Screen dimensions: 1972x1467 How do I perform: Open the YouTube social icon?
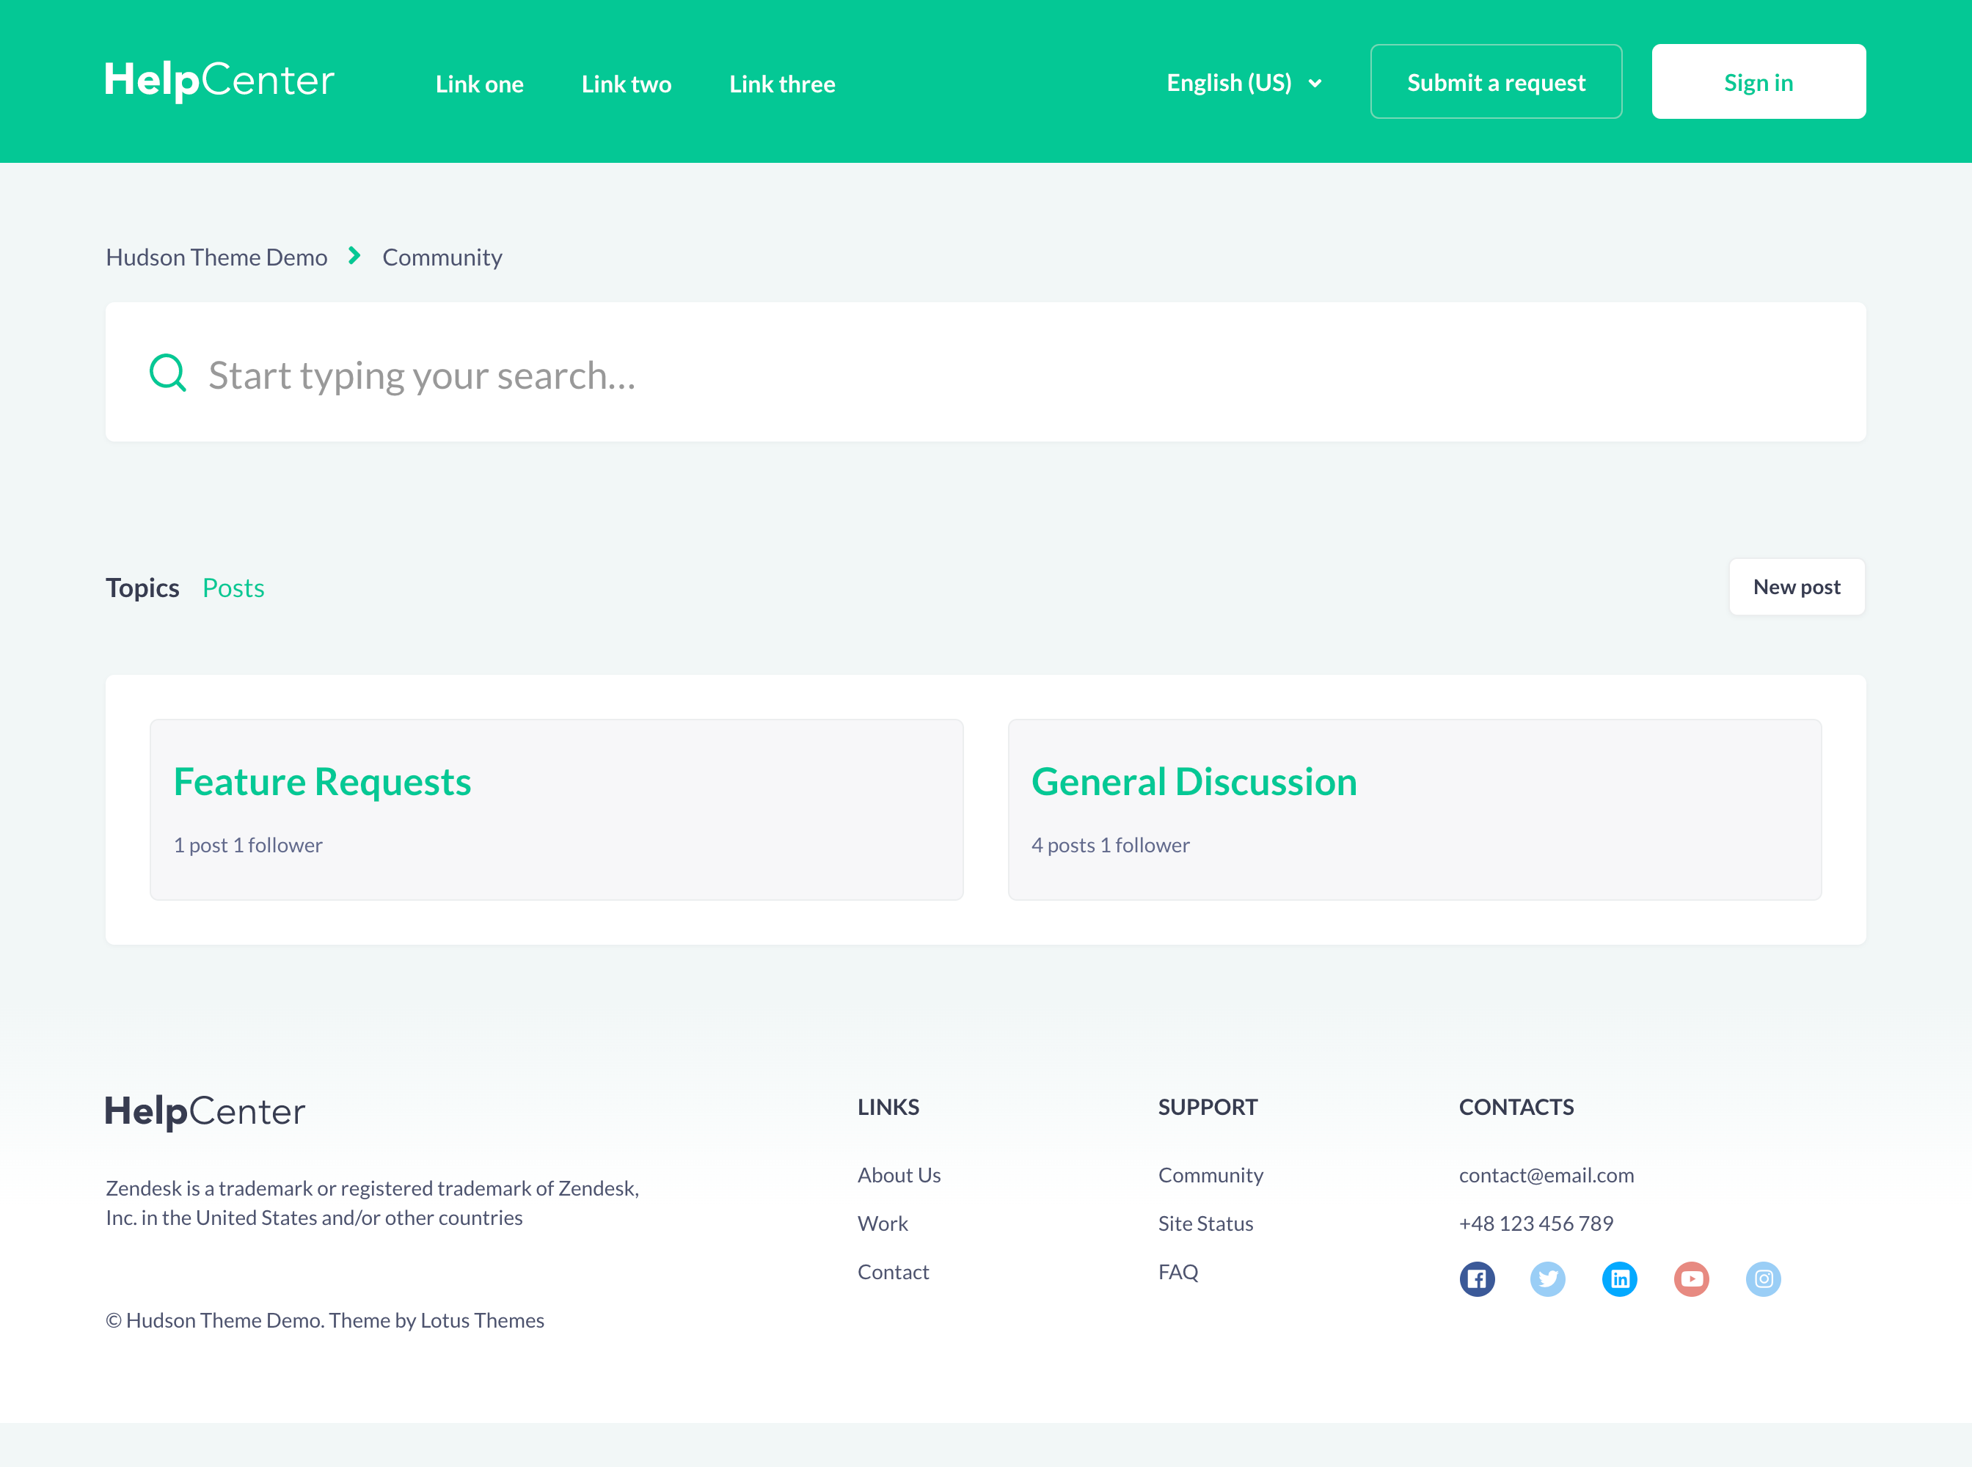pos(1691,1278)
